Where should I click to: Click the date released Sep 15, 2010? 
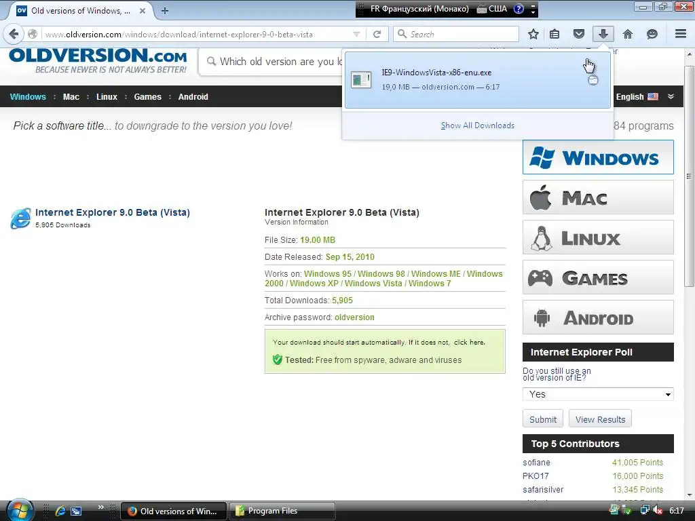pos(350,257)
